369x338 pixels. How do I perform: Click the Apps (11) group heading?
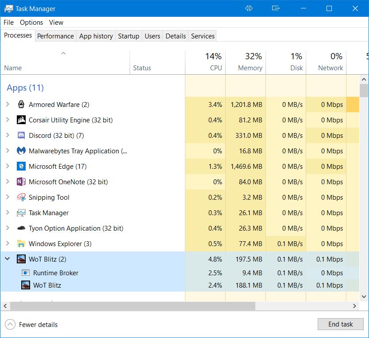click(x=25, y=87)
